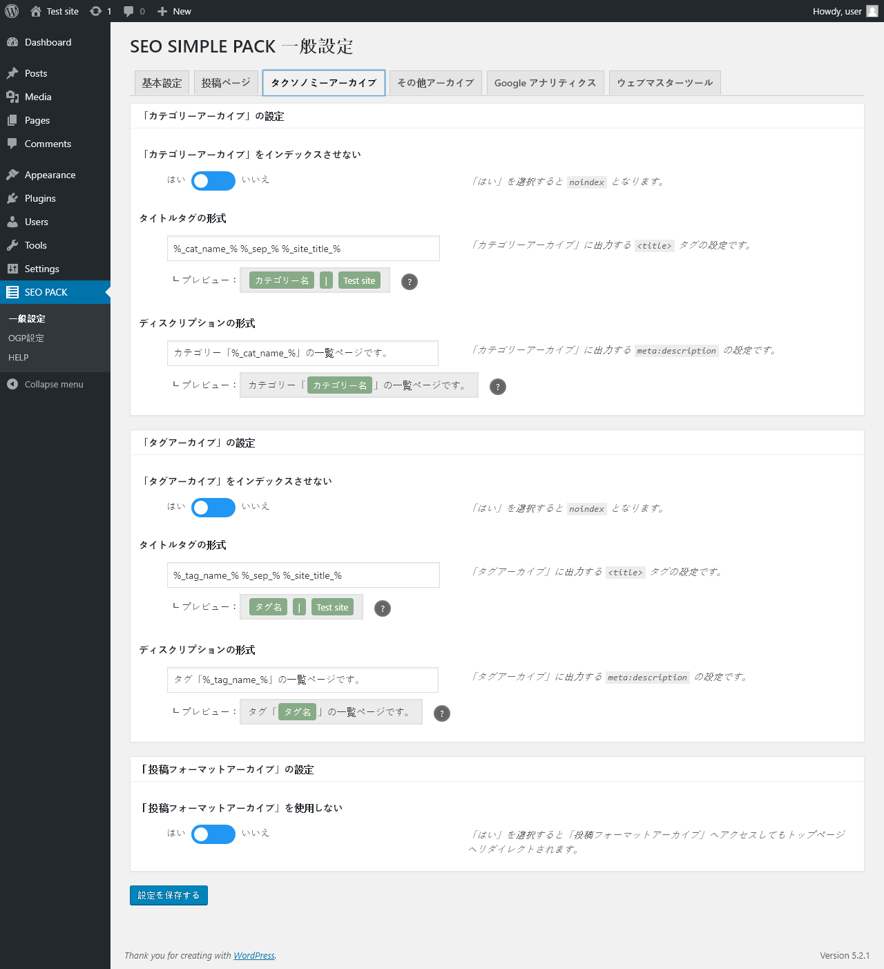Open the updates icon in admin bar
This screenshot has height=969, width=884.
pyautogui.click(x=96, y=11)
